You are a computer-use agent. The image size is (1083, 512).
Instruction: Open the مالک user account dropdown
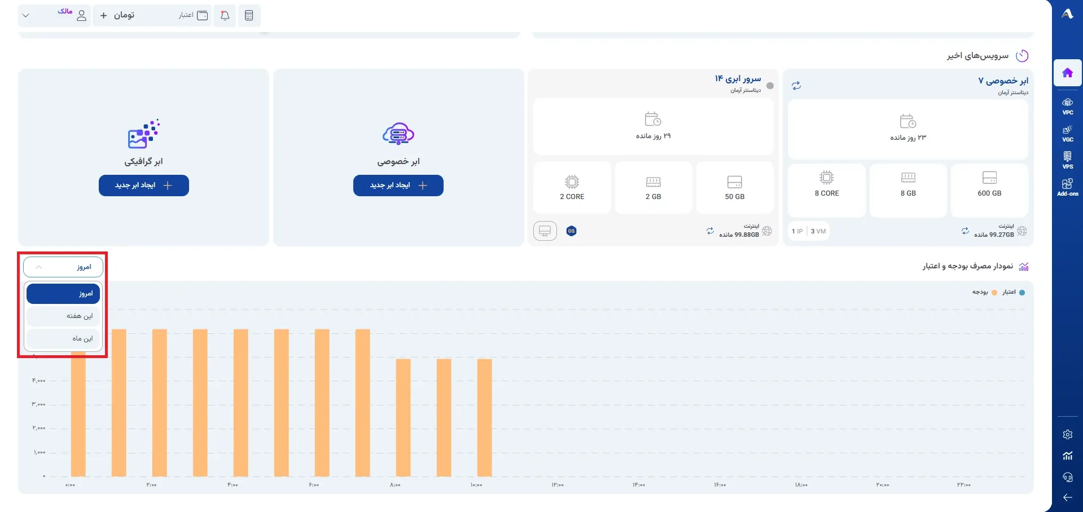[55, 16]
